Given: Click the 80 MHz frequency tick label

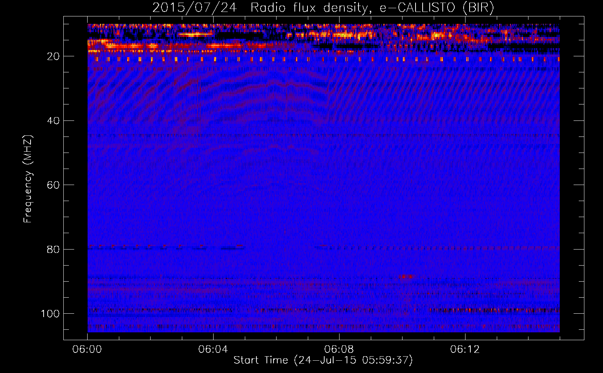Looking at the screenshot, I should tap(53, 249).
